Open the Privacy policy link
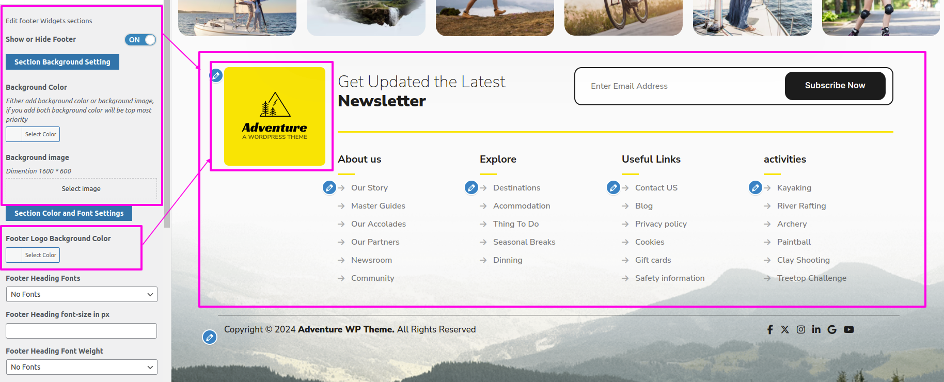The image size is (944, 382). click(x=660, y=224)
